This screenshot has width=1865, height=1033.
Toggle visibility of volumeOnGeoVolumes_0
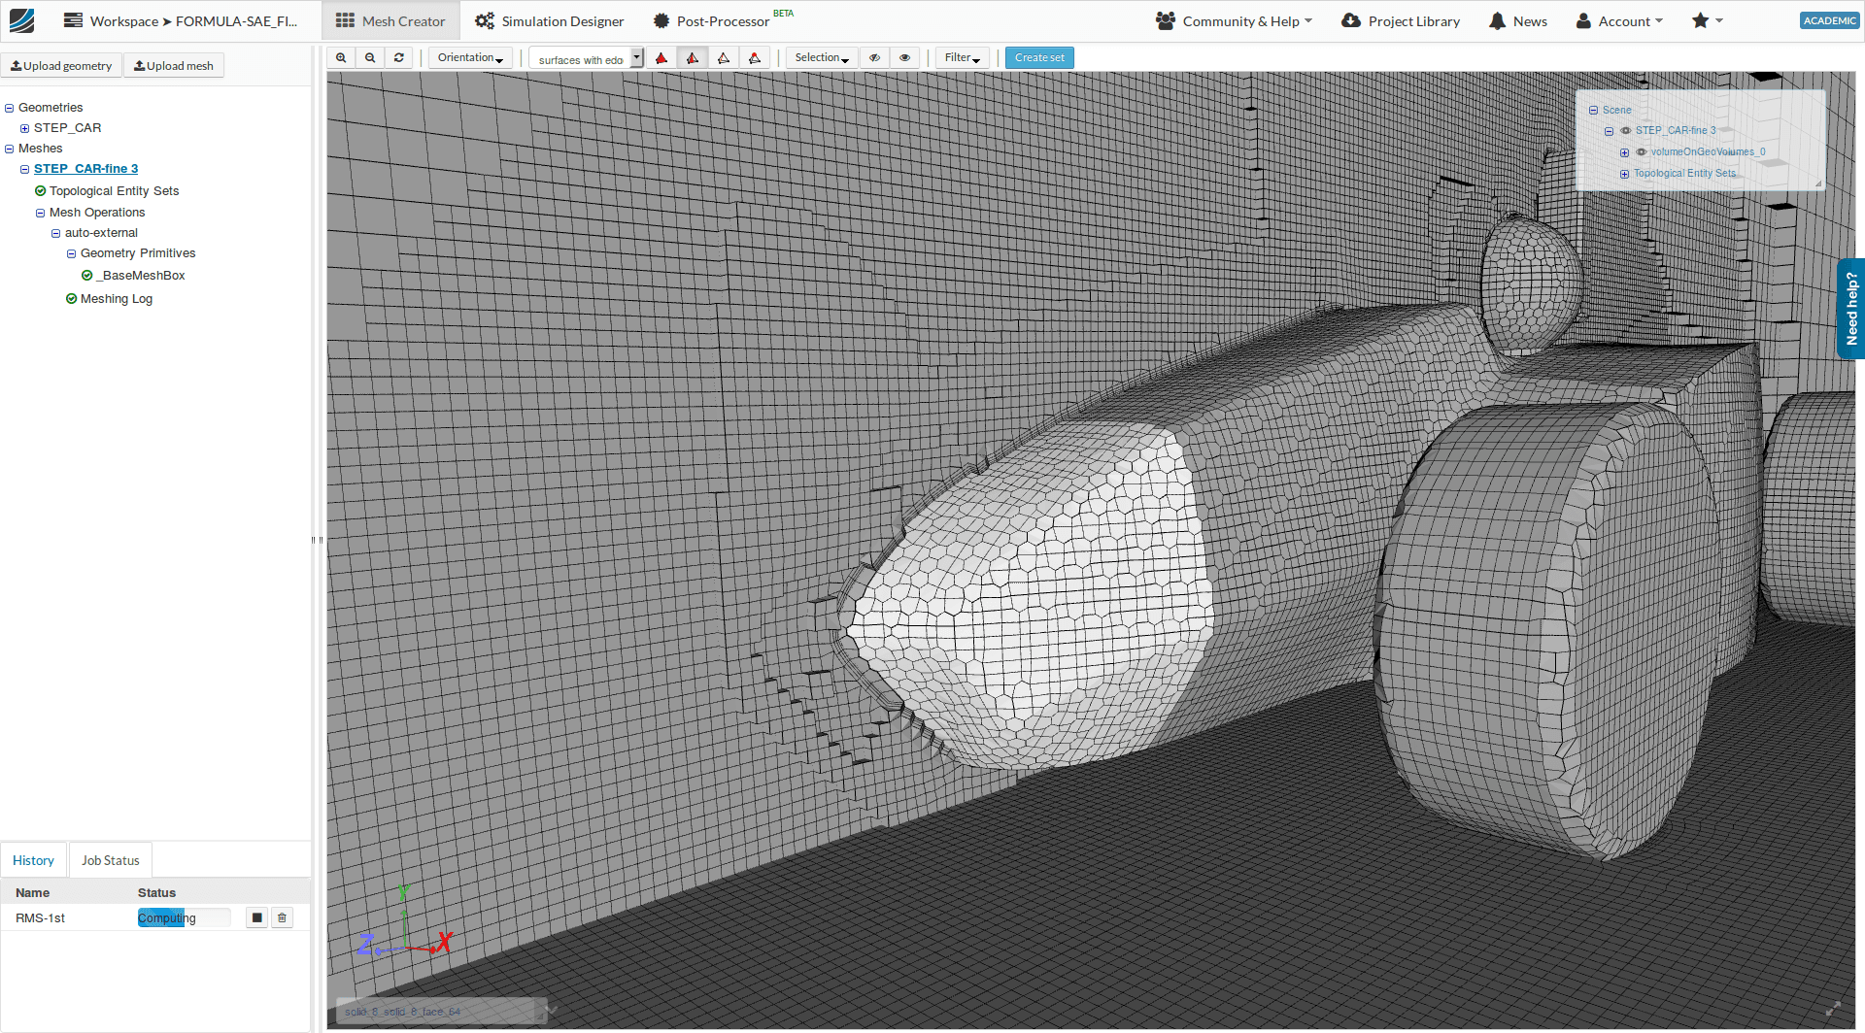(1641, 152)
